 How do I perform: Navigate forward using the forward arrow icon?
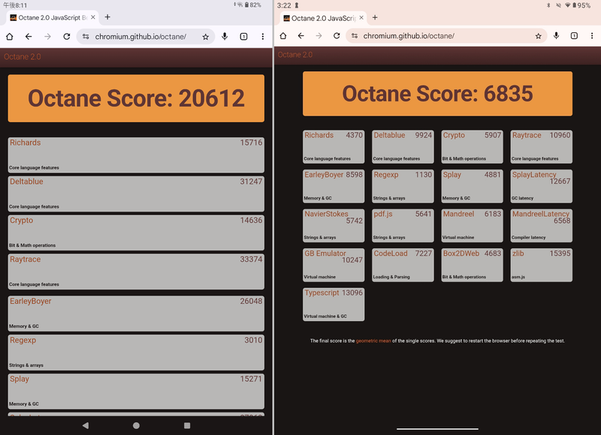(x=48, y=35)
